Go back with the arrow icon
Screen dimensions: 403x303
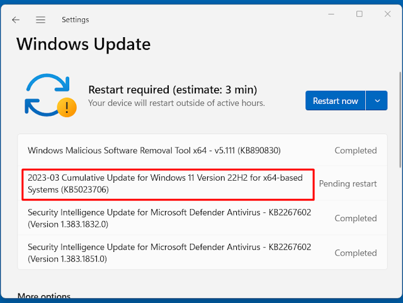coord(16,20)
